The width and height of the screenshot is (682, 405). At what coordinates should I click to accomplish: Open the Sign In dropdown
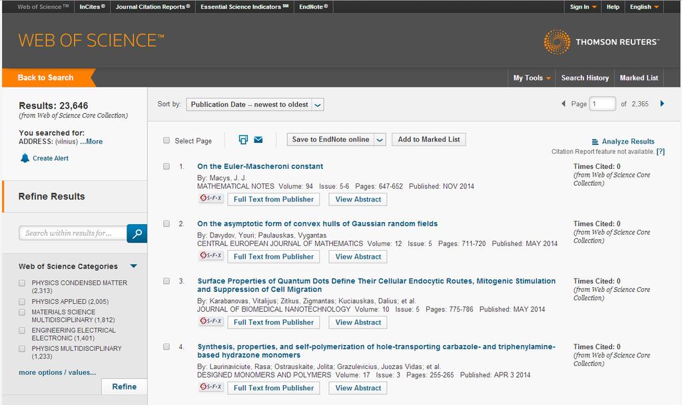pos(583,7)
